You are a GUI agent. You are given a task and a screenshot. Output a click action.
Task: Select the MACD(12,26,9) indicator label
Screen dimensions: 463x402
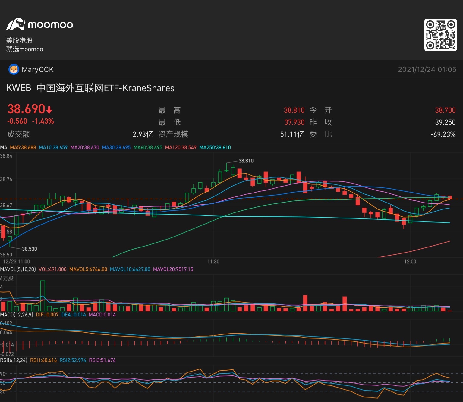point(17,315)
